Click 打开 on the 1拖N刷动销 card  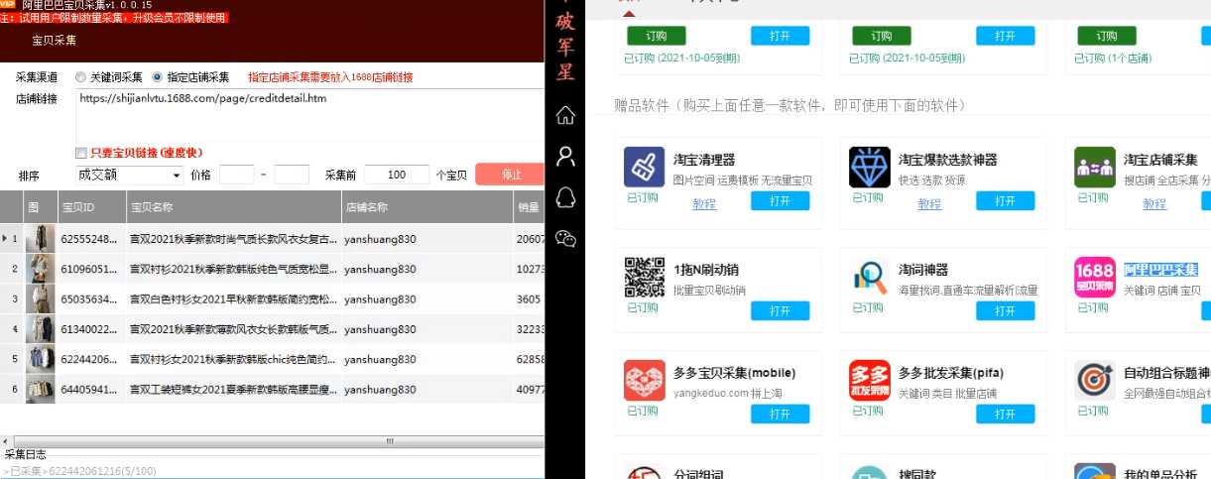point(780,310)
